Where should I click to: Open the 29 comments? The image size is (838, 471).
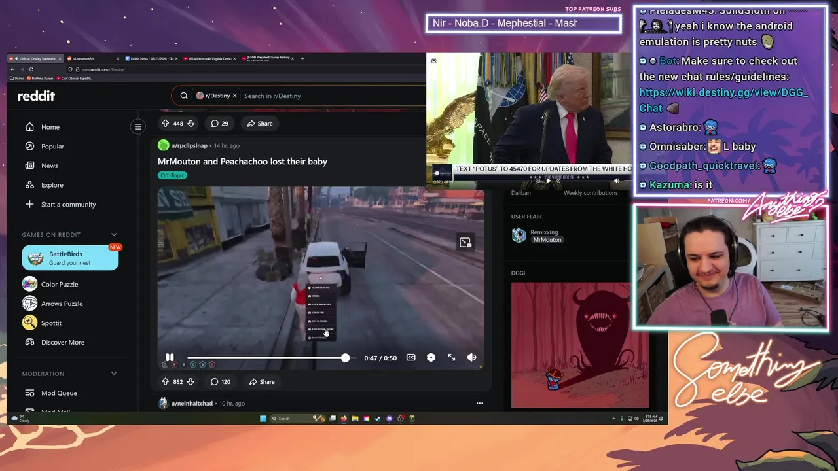(x=219, y=123)
